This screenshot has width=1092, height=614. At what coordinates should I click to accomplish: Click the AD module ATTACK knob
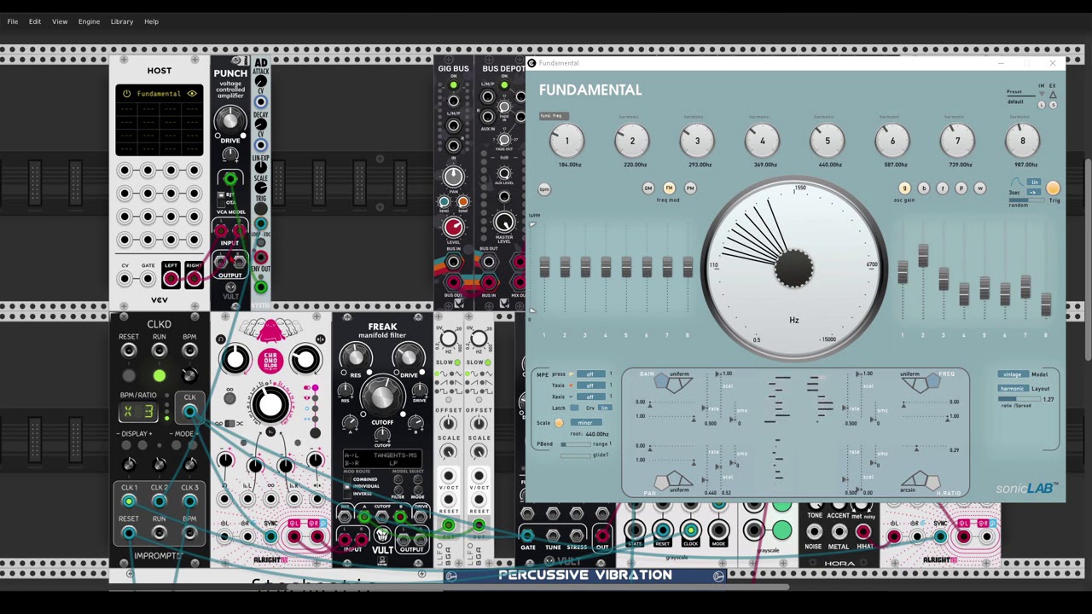[x=261, y=81]
